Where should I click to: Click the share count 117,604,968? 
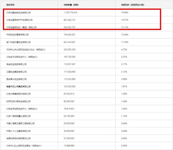69,72
